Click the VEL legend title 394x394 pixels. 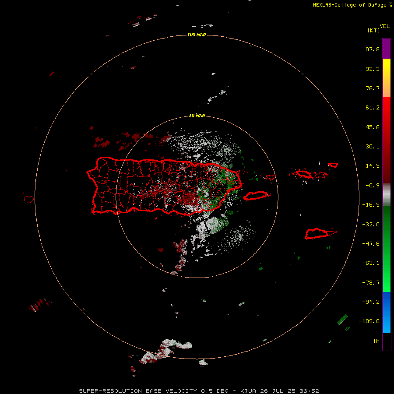(384, 26)
